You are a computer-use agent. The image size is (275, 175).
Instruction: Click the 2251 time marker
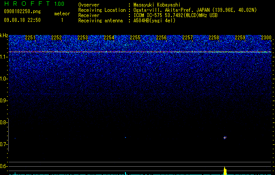(x=30, y=38)
